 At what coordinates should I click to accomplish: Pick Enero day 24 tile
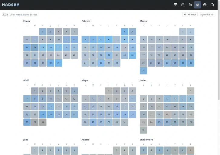tap(58, 55)
